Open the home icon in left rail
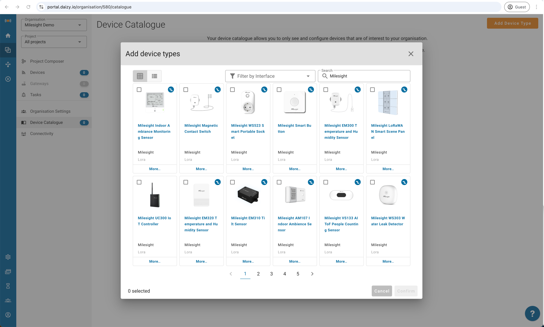 [x=8, y=36]
